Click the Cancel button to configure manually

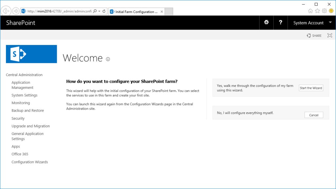[x=314, y=115]
